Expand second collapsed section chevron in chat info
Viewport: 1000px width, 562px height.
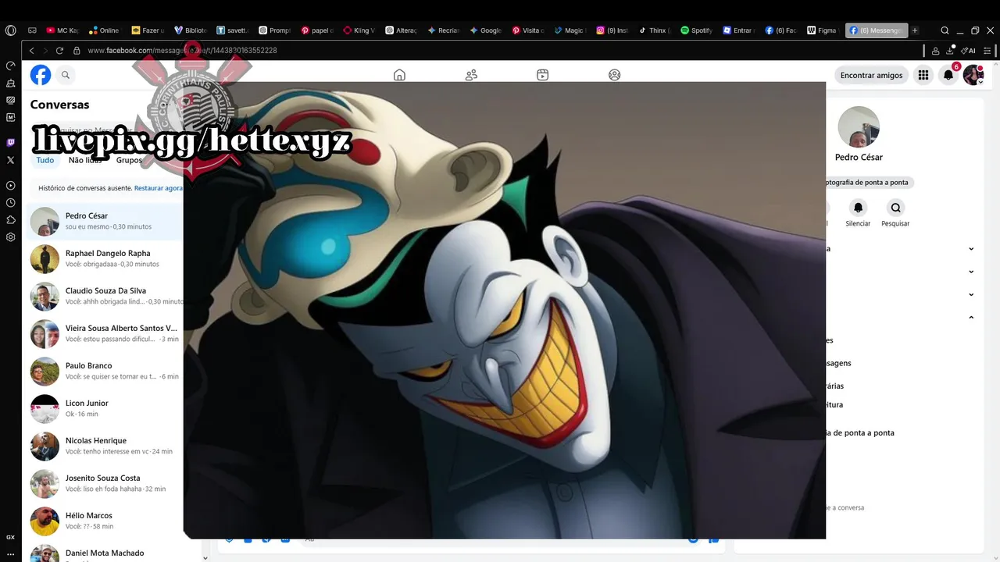point(971,272)
